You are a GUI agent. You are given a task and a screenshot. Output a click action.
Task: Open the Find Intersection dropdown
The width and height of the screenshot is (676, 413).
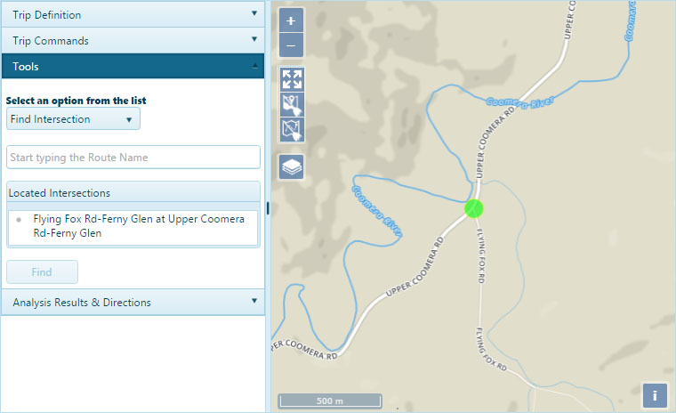pyautogui.click(x=73, y=119)
